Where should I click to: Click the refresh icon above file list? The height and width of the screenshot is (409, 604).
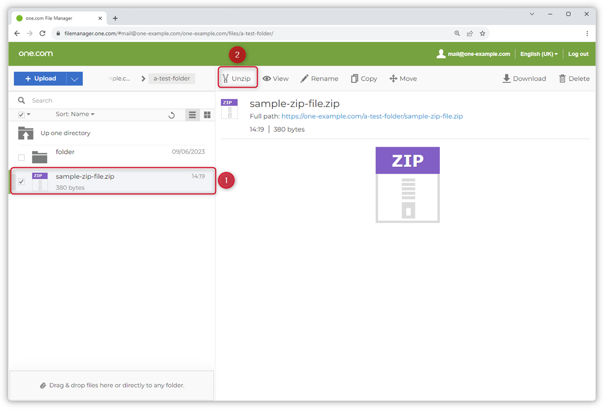tap(172, 115)
